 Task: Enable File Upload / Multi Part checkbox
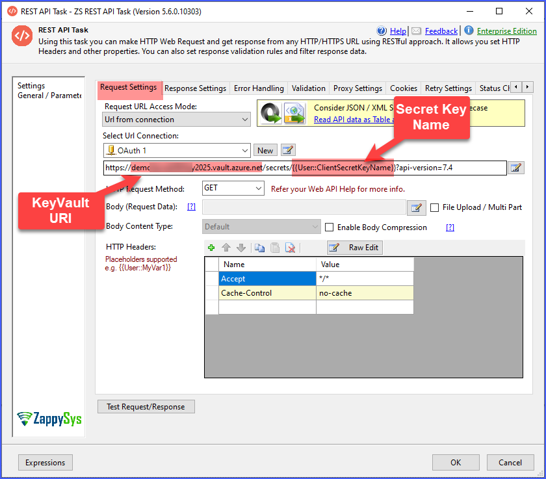point(435,208)
